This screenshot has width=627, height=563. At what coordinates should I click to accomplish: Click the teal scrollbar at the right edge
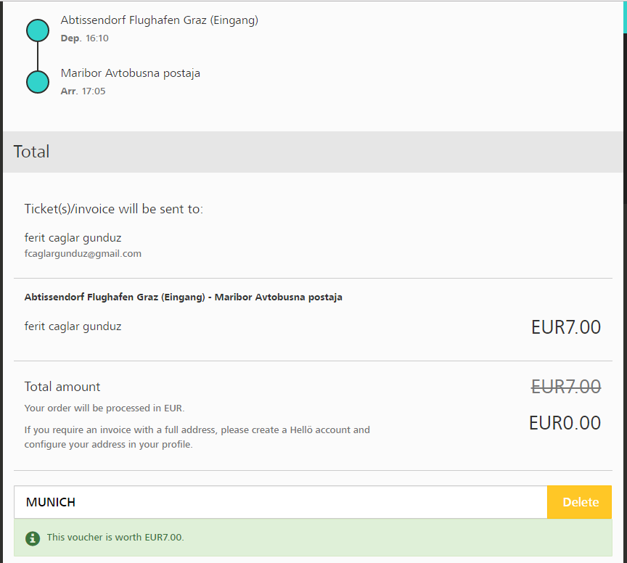tap(625, 17)
